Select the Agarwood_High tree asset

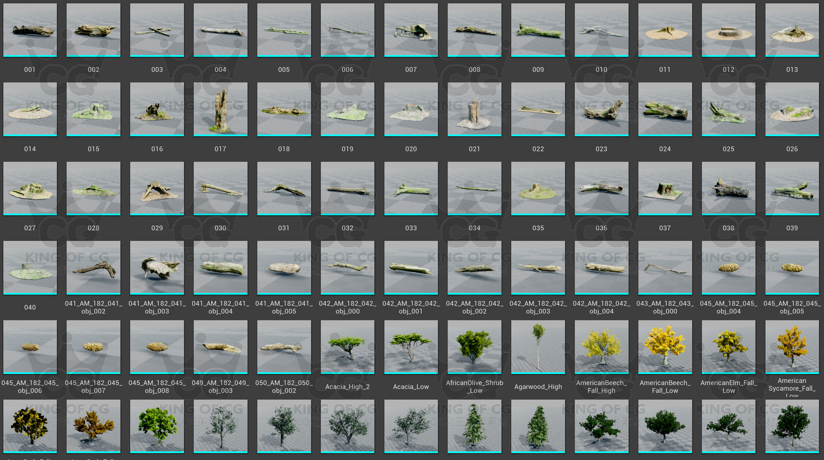click(x=538, y=347)
